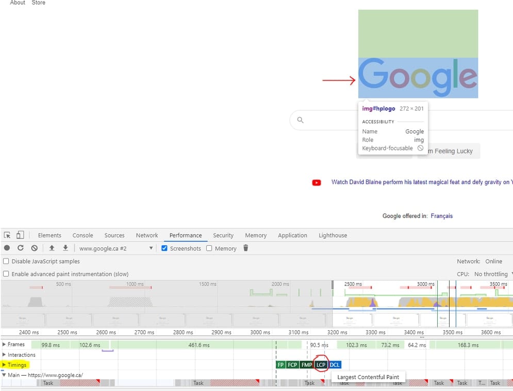Select the FP timing marker
The image size is (513, 391).
280,365
